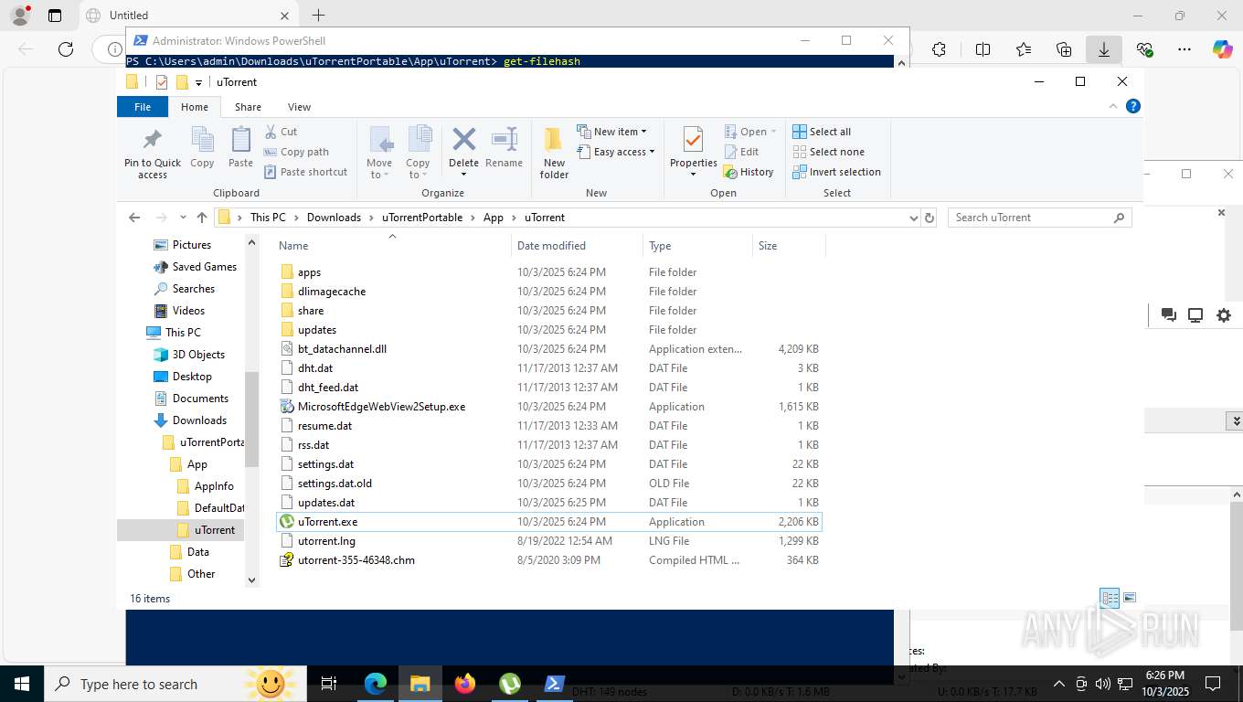Open address bar history dropdown

tap(913, 218)
